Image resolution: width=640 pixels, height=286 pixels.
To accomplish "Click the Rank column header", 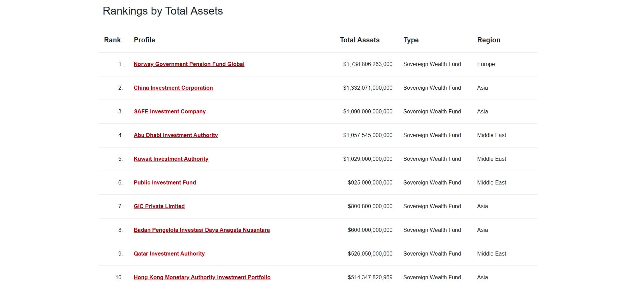I will tap(112, 40).
